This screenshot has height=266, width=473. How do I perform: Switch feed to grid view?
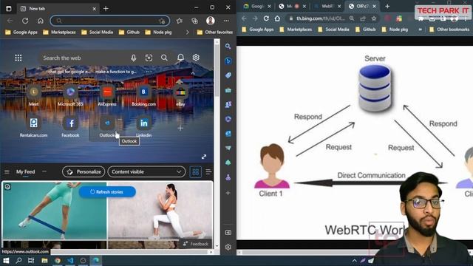point(195,171)
